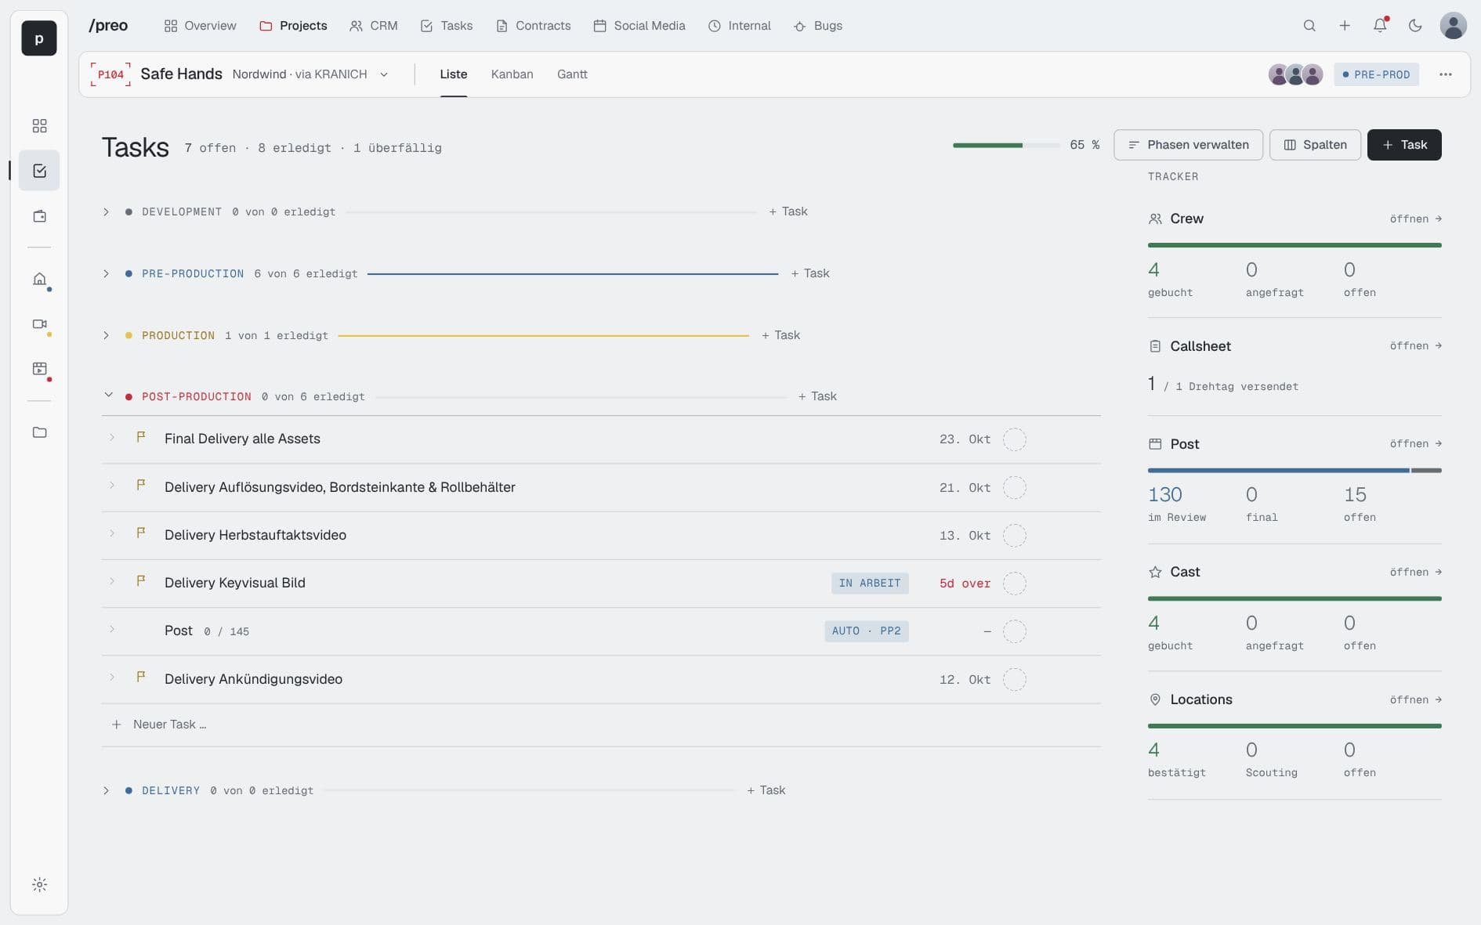Open notifications bell icon

[1380, 26]
